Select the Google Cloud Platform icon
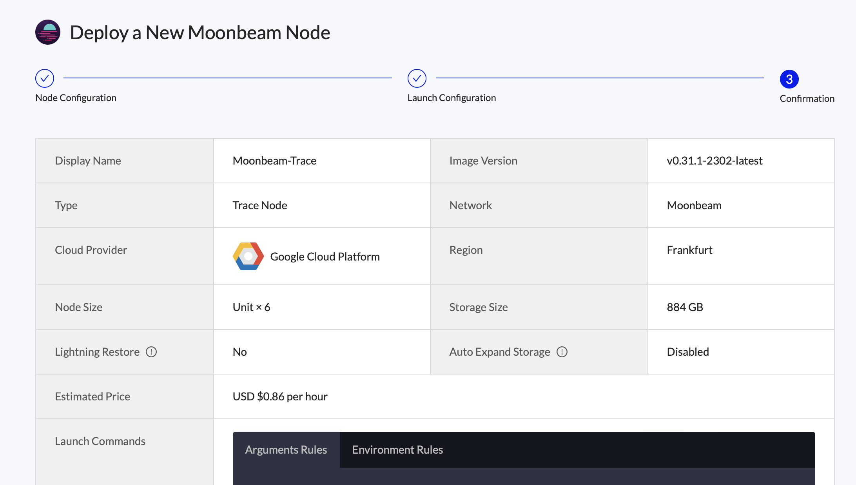 (x=248, y=256)
